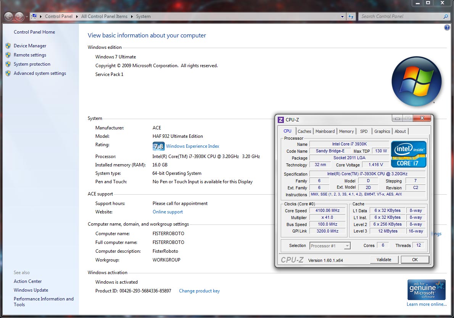Click the search magnifier icon in Control Panel
The width and height of the screenshot is (454, 318).
click(446, 16)
